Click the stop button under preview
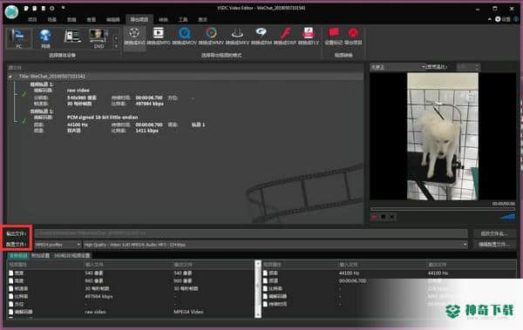The height and width of the screenshot is (330, 523). tap(383, 218)
